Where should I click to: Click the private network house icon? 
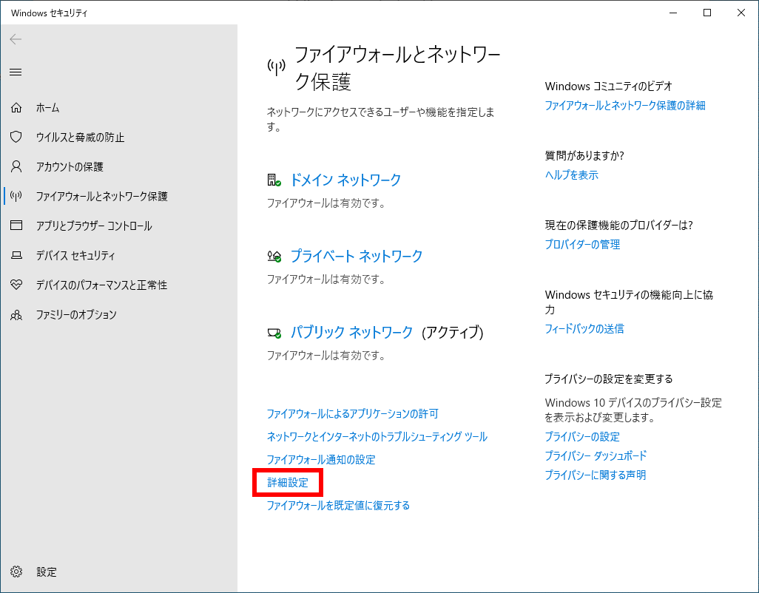point(274,257)
